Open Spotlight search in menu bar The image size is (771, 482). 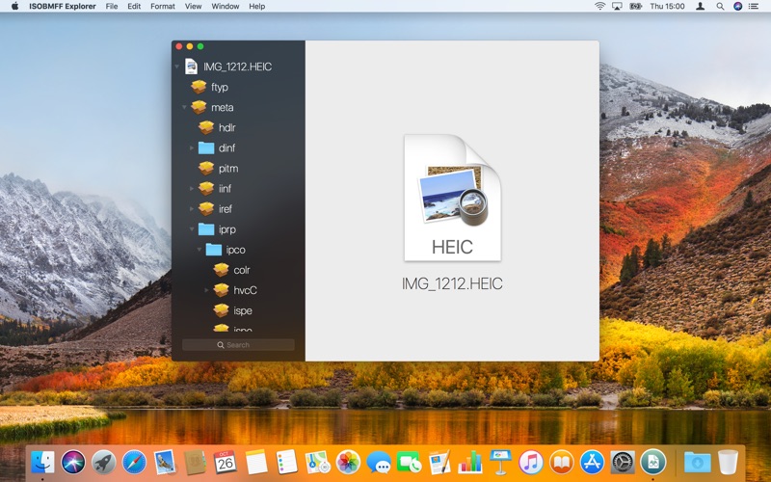(720, 7)
